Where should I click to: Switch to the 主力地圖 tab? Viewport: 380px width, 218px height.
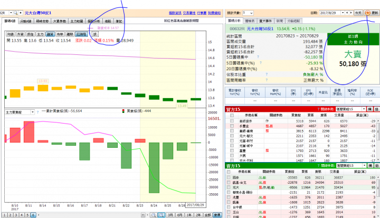[x=77, y=21]
